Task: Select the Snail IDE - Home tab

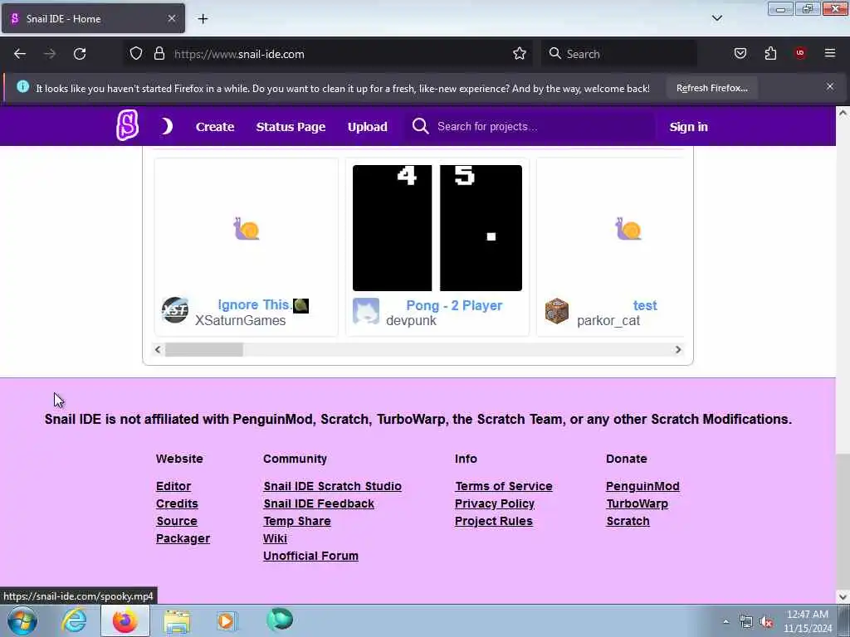Action: point(93,18)
